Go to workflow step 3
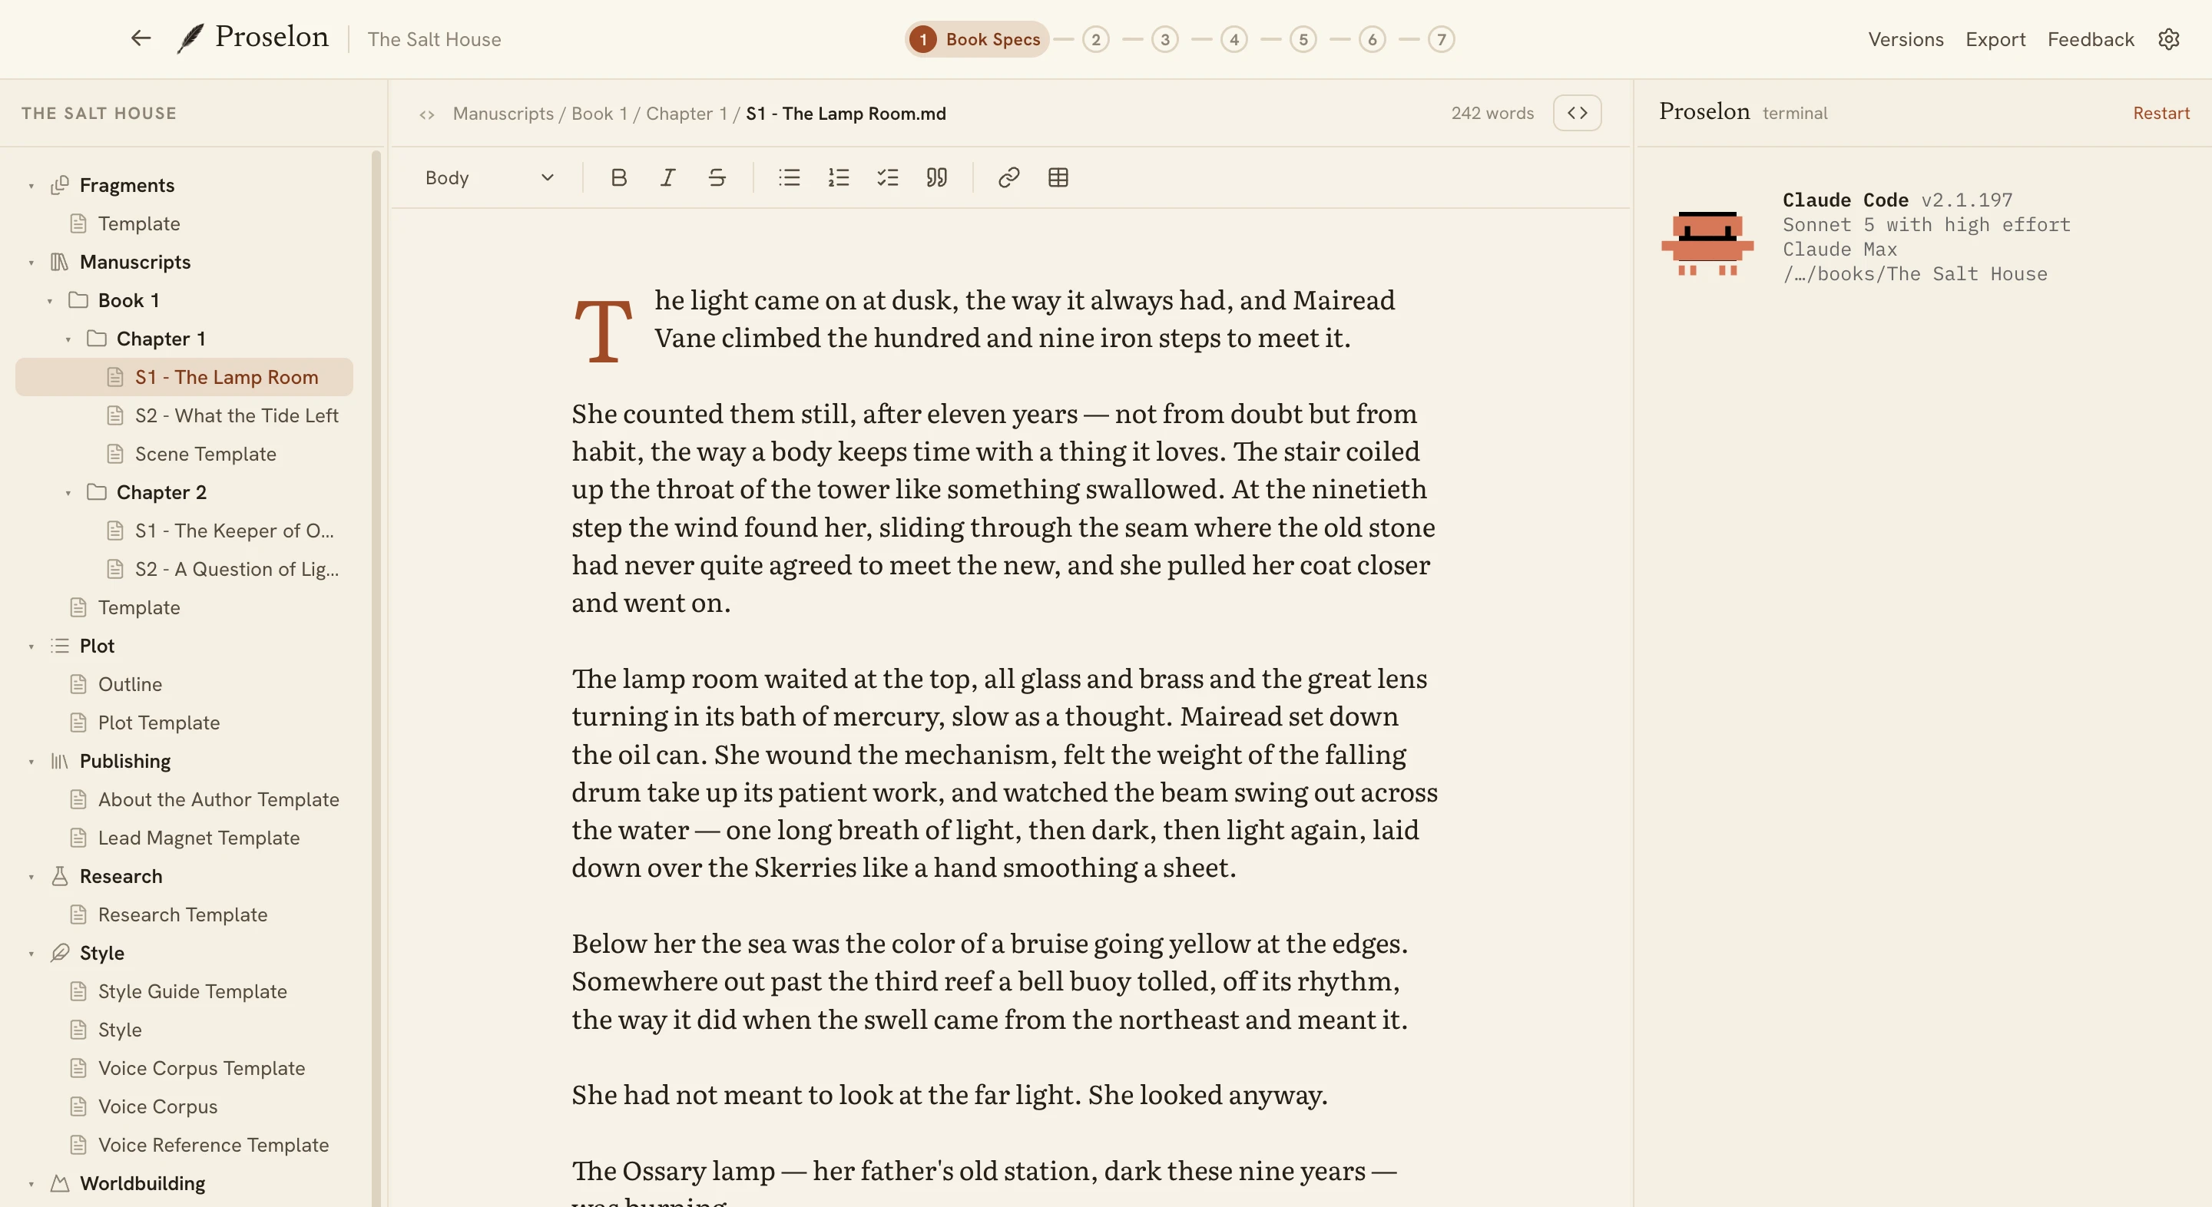This screenshot has height=1207, width=2212. pyautogui.click(x=1164, y=39)
